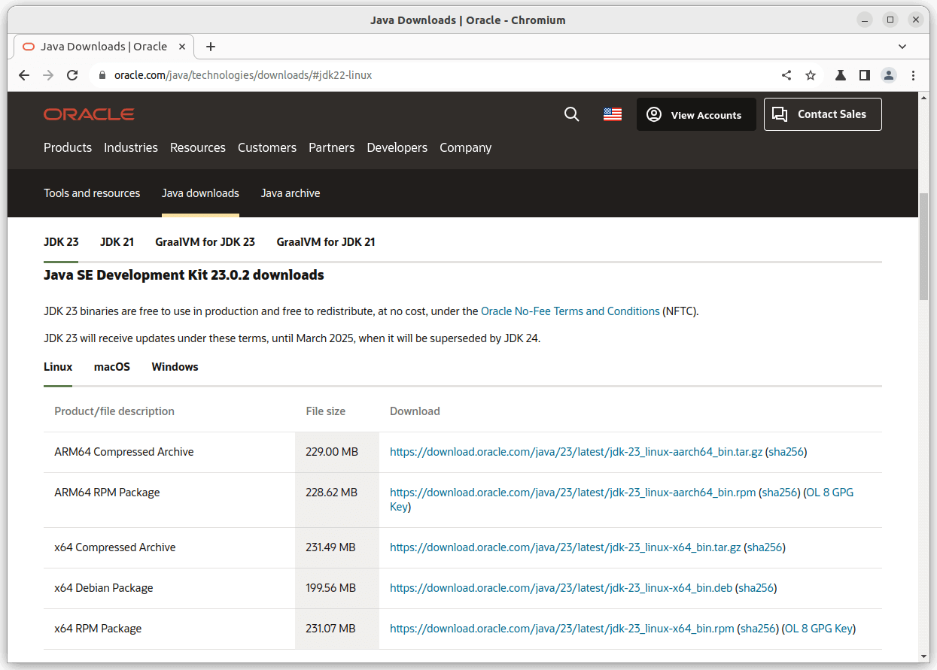937x670 pixels.
Task: Click the ARM64 Compressed Archive row label
Action: click(x=124, y=452)
